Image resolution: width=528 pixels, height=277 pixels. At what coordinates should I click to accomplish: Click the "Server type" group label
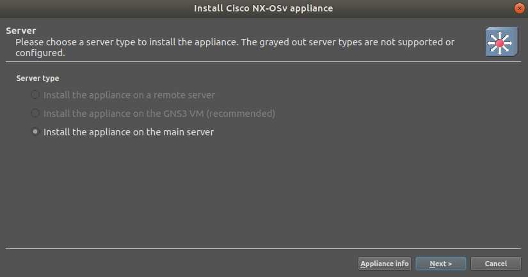(x=38, y=79)
